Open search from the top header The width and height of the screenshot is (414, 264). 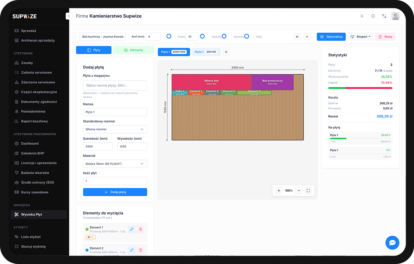coord(373,16)
